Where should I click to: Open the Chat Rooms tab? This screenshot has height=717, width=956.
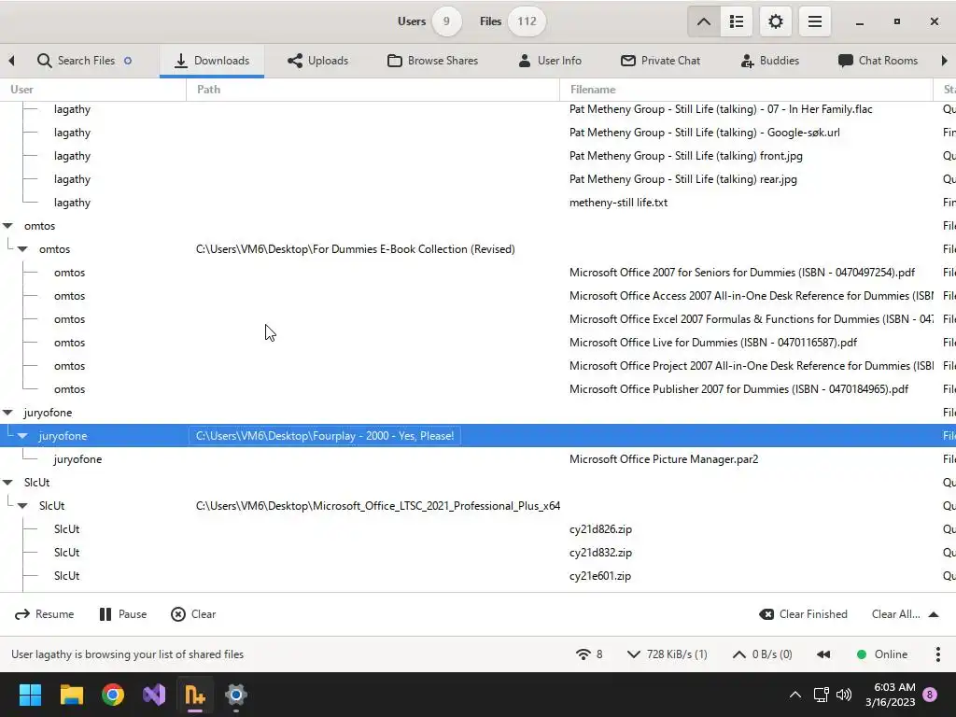click(x=878, y=61)
